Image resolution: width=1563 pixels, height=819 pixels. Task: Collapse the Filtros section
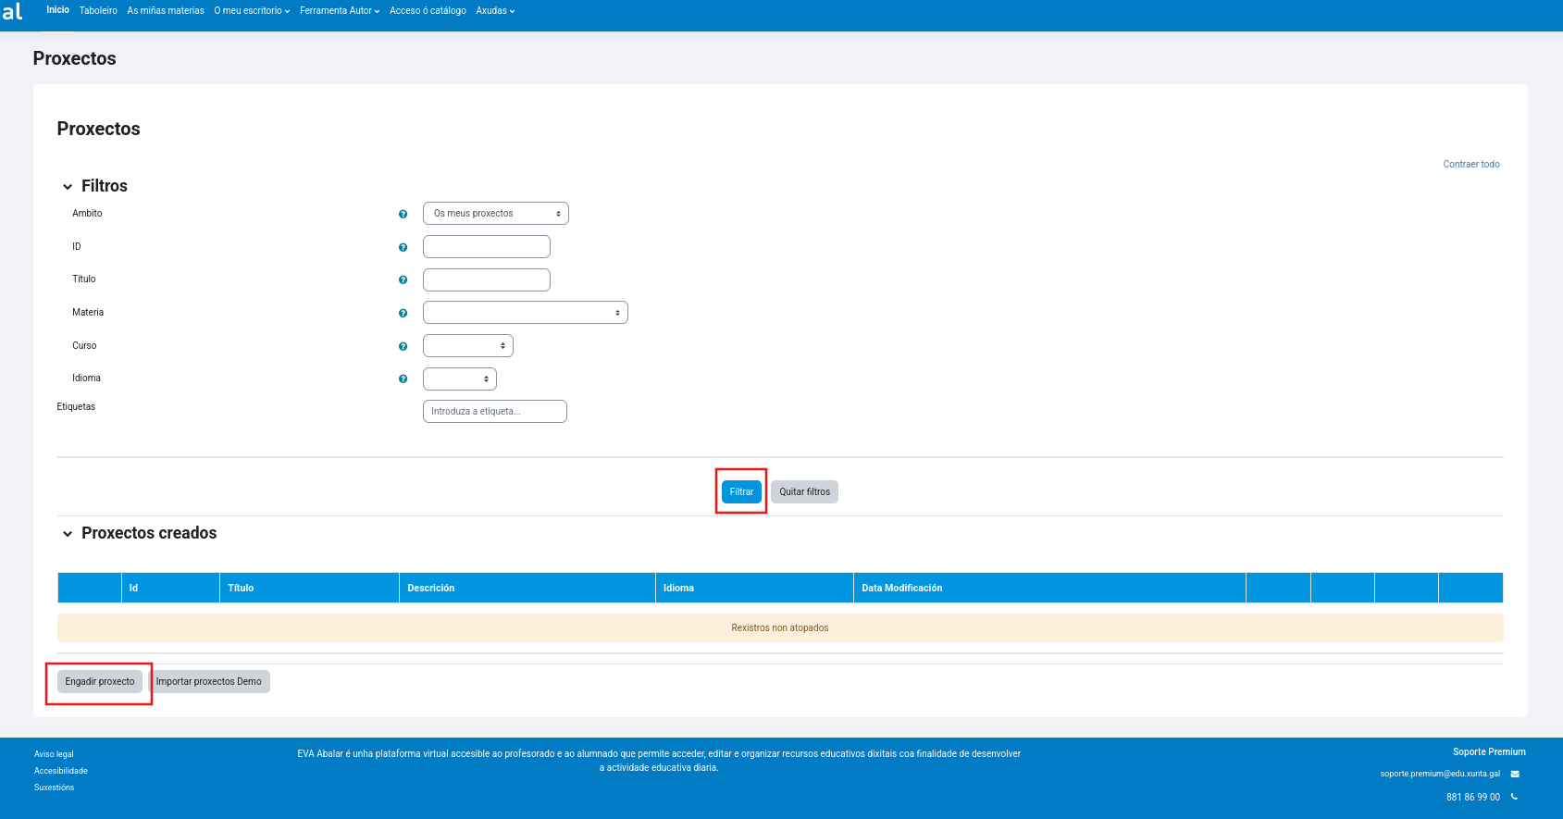click(68, 187)
